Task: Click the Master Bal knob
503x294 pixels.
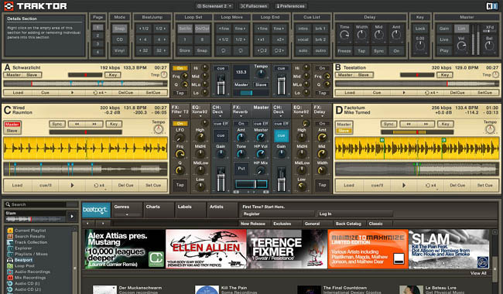Action: [489, 46]
